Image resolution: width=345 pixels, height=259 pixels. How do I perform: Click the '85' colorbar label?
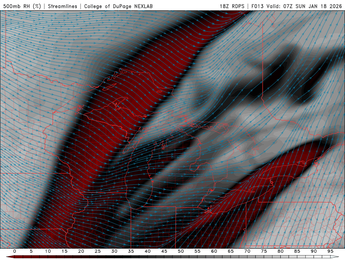coord(297,251)
